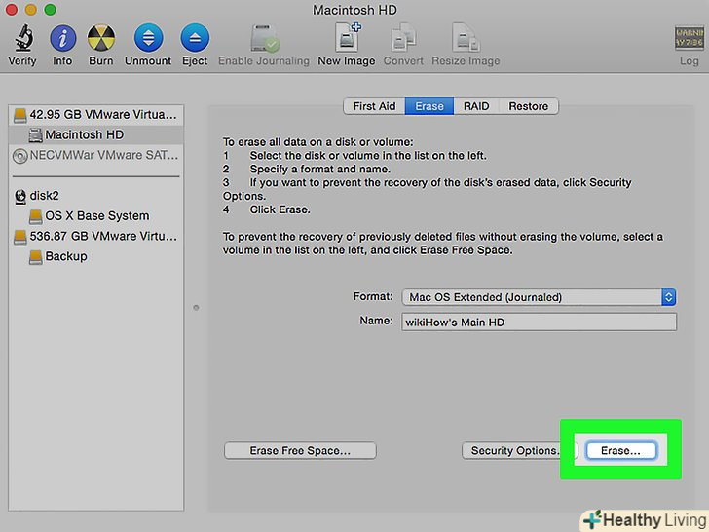Viewport: 709px width, 532px height.
Task: Switch to the Erase tab
Action: (429, 106)
